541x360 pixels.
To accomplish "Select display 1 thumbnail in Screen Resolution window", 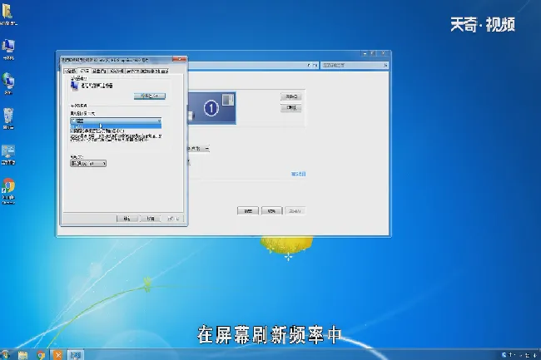I will coord(211,108).
